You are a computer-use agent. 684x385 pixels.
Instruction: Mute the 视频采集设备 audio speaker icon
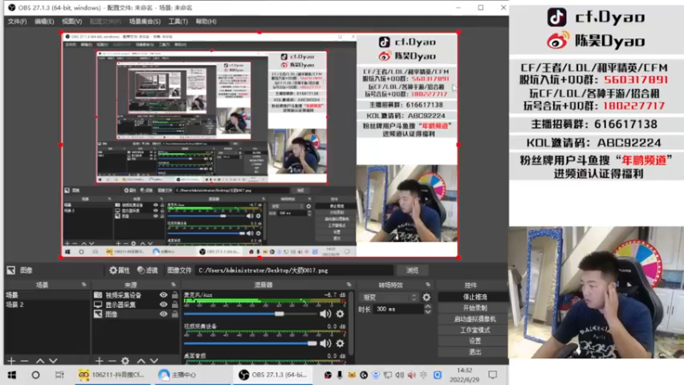326,344
